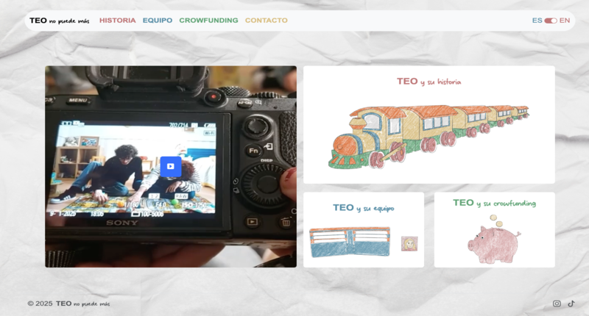Open the CONTACTO navigation link
589x316 pixels.
pos(266,21)
